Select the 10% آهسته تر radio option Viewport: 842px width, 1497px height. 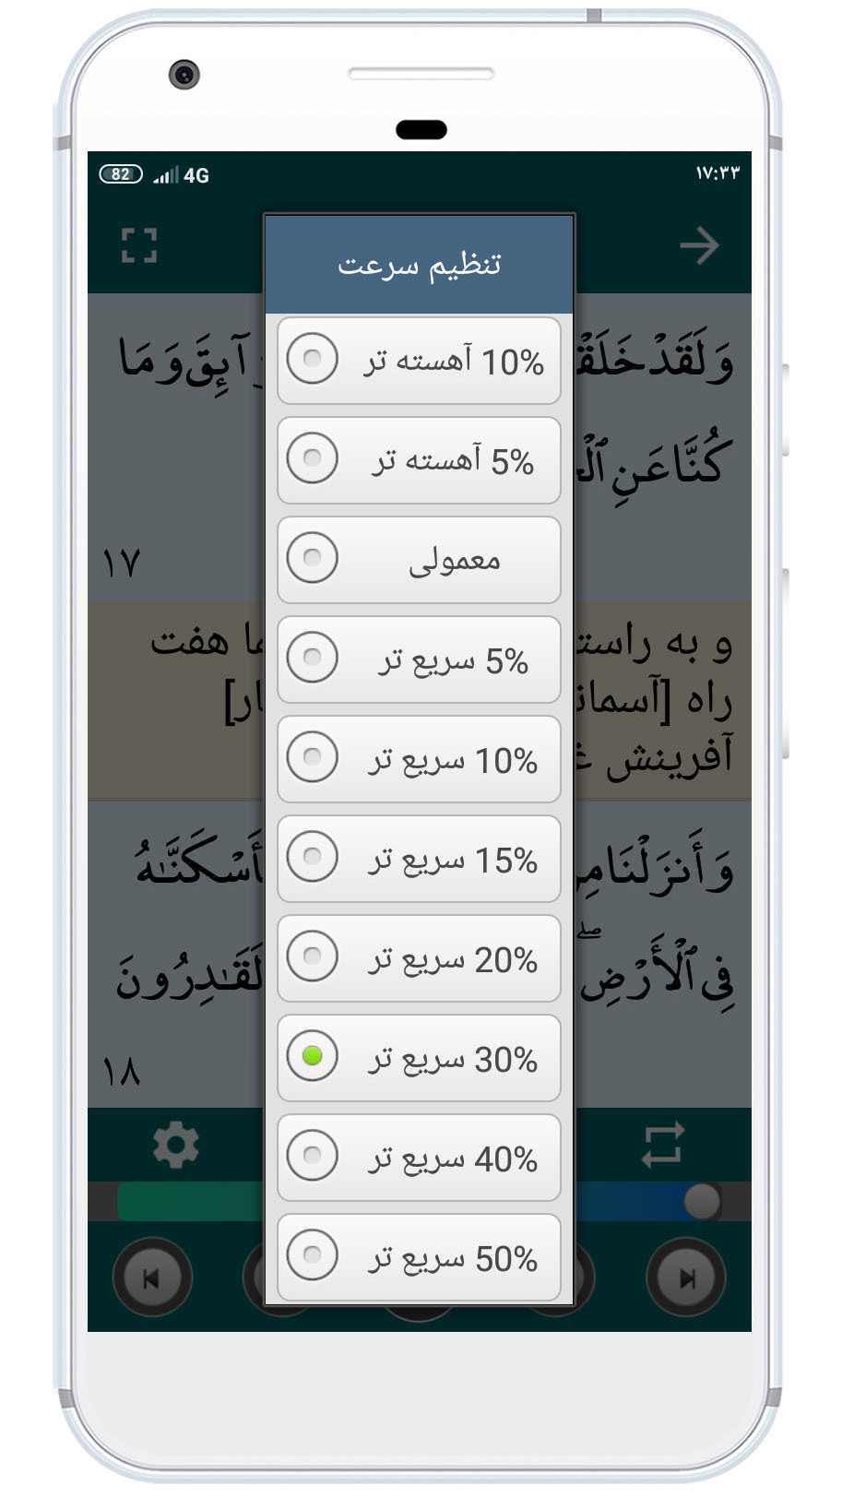coord(419,361)
